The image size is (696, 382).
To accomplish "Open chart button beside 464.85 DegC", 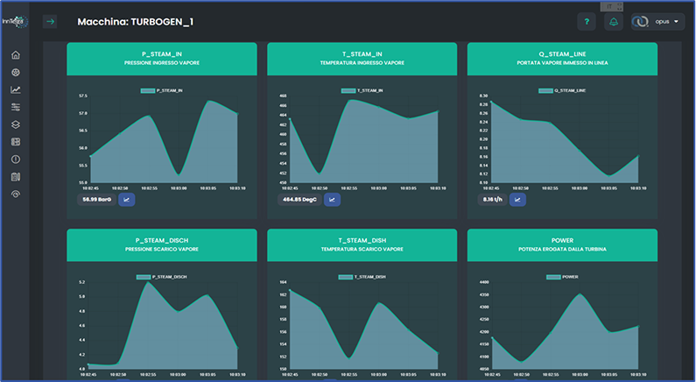I will pyautogui.click(x=332, y=200).
